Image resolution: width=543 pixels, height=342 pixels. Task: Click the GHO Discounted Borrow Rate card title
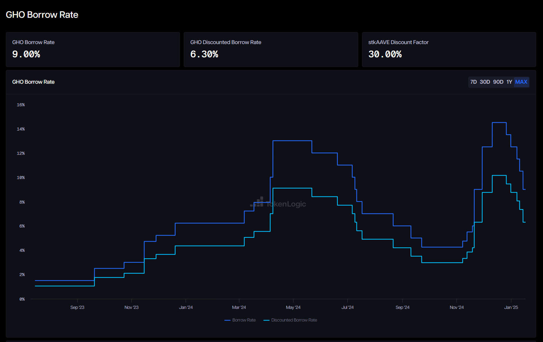[226, 42]
